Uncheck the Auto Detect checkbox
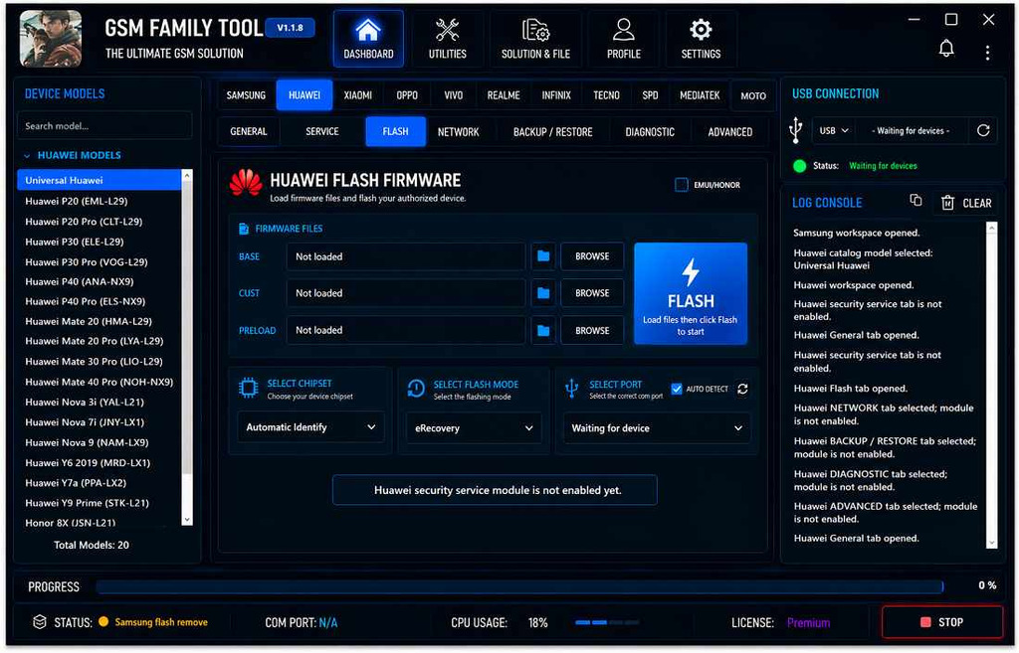The width and height of the screenshot is (1019, 653). coord(677,389)
